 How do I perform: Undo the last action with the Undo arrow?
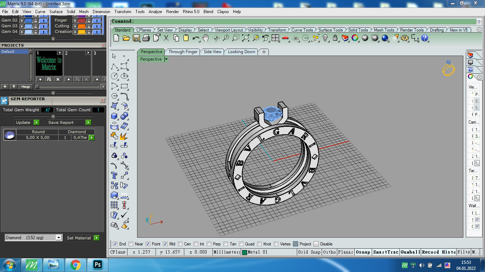pyautogui.click(x=196, y=38)
